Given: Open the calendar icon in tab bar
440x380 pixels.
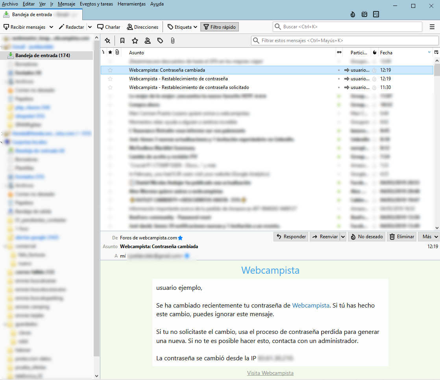Looking at the screenshot, I should pyautogui.click(x=364, y=14).
